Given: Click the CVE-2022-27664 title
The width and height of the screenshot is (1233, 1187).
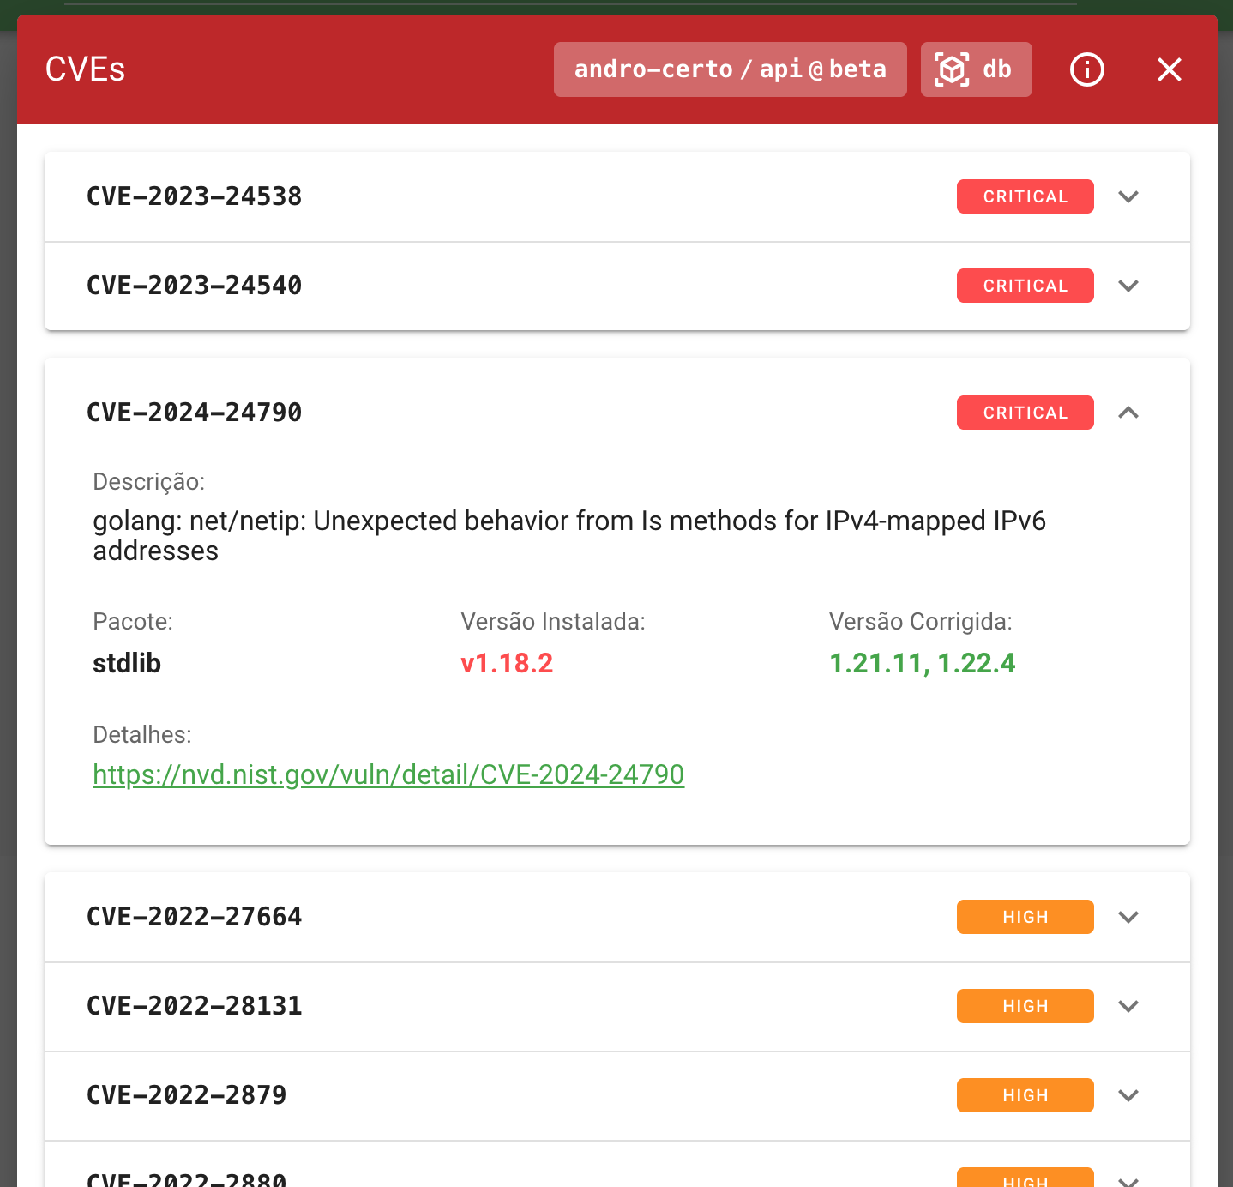Looking at the screenshot, I should (x=195, y=917).
